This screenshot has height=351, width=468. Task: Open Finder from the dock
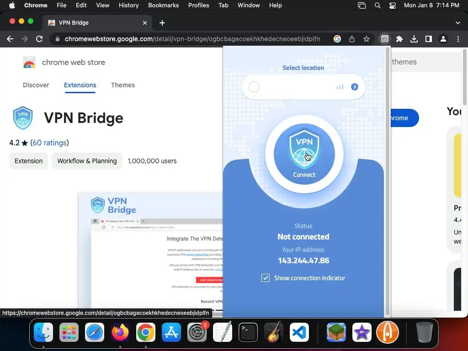43,332
